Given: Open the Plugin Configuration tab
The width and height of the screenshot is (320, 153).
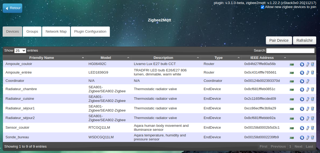Looking at the screenshot, I should (90, 32).
